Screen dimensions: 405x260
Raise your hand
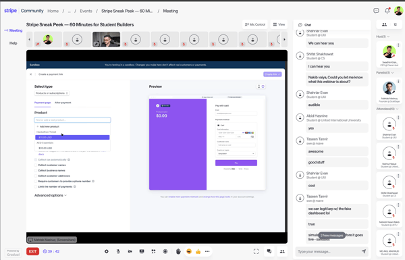178,251
